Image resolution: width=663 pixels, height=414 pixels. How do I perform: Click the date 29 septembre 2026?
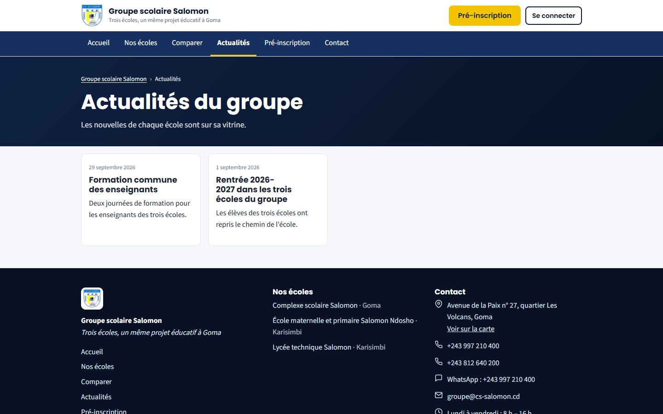112,167
